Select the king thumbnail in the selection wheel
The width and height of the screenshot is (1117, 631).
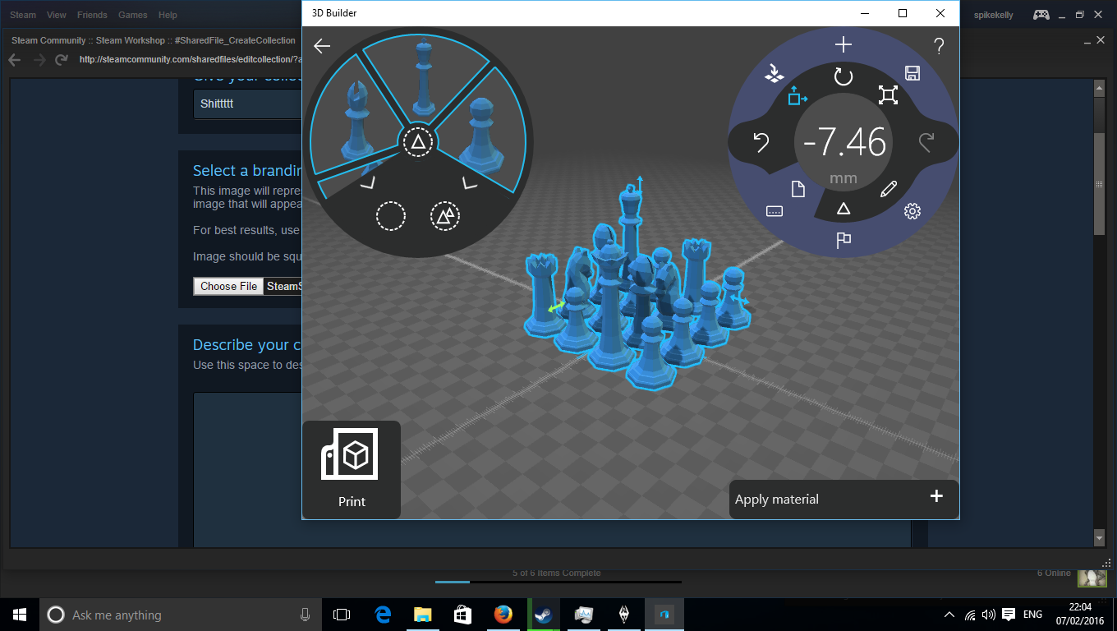pyautogui.click(x=423, y=78)
